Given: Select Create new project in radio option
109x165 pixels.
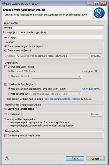Looking at the screenshot, I should [6, 50].
